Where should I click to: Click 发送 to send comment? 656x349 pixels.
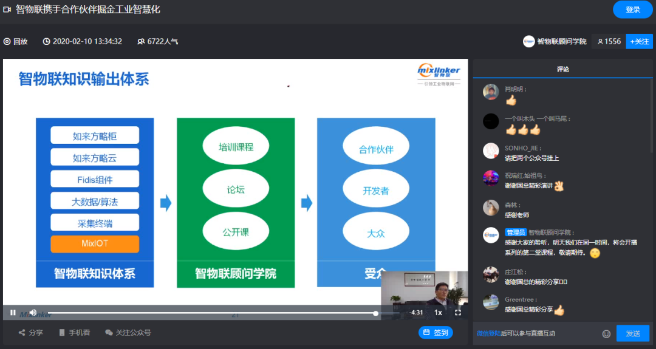633,334
